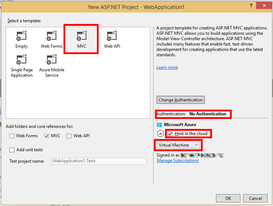
Task: Select the Empty project template icon
Action: tap(22, 36)
